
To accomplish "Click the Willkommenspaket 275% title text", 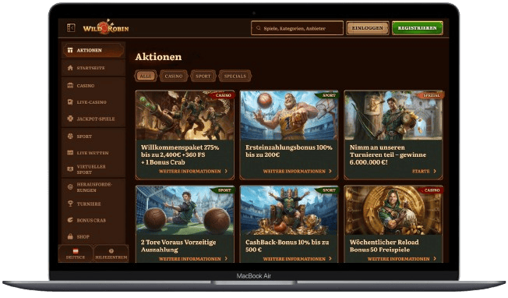I will pos(180,154).
